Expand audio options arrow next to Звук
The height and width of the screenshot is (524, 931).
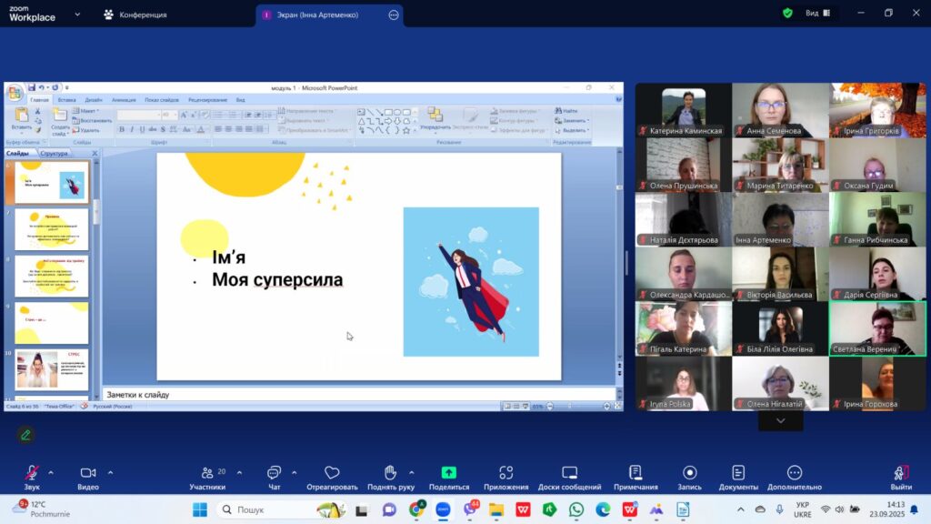[x=51, y=472]
